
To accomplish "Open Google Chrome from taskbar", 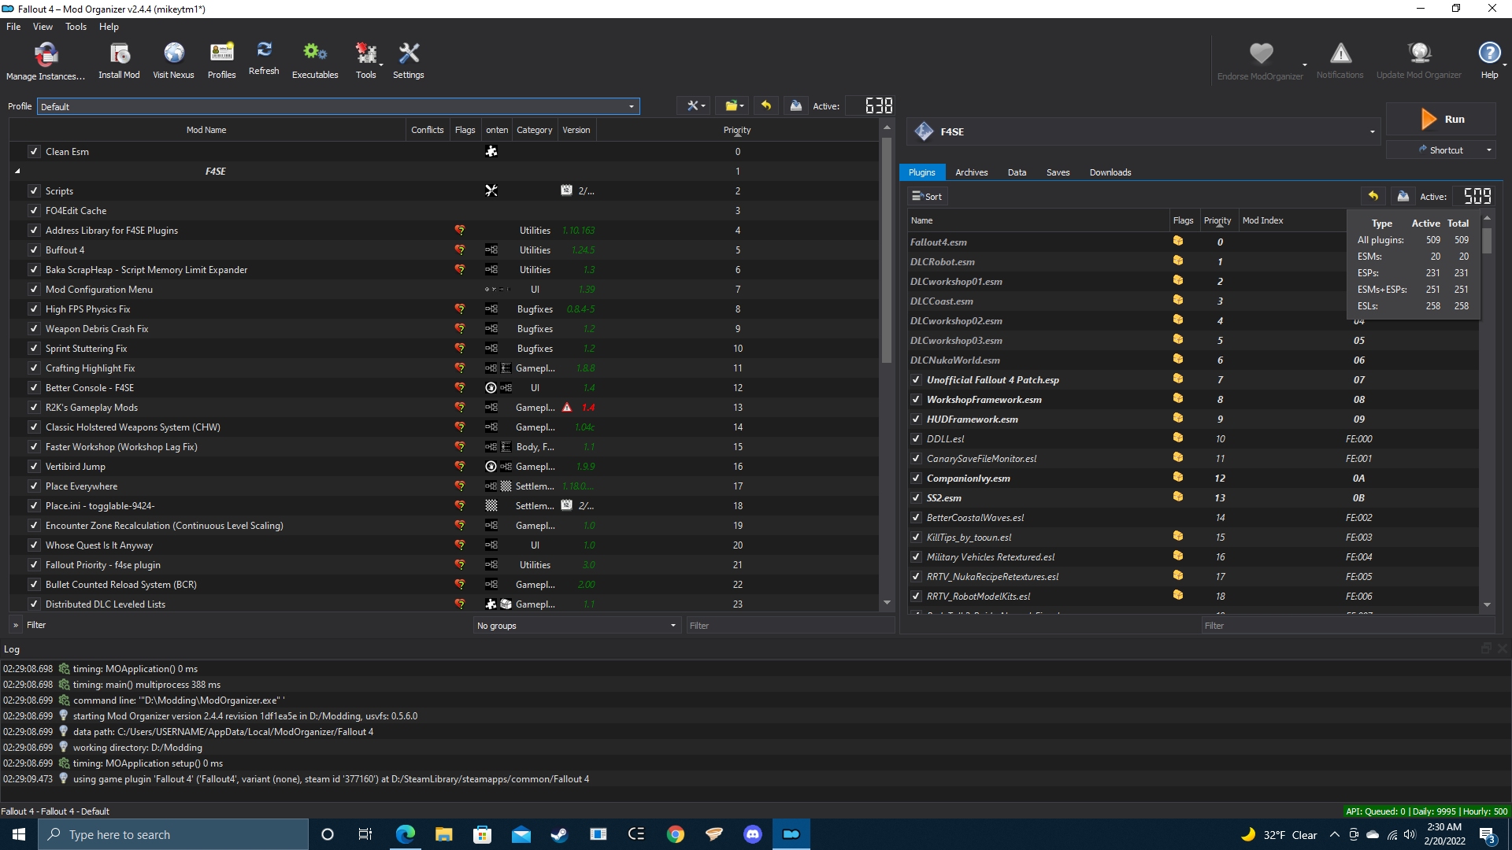I will (676, 834).
